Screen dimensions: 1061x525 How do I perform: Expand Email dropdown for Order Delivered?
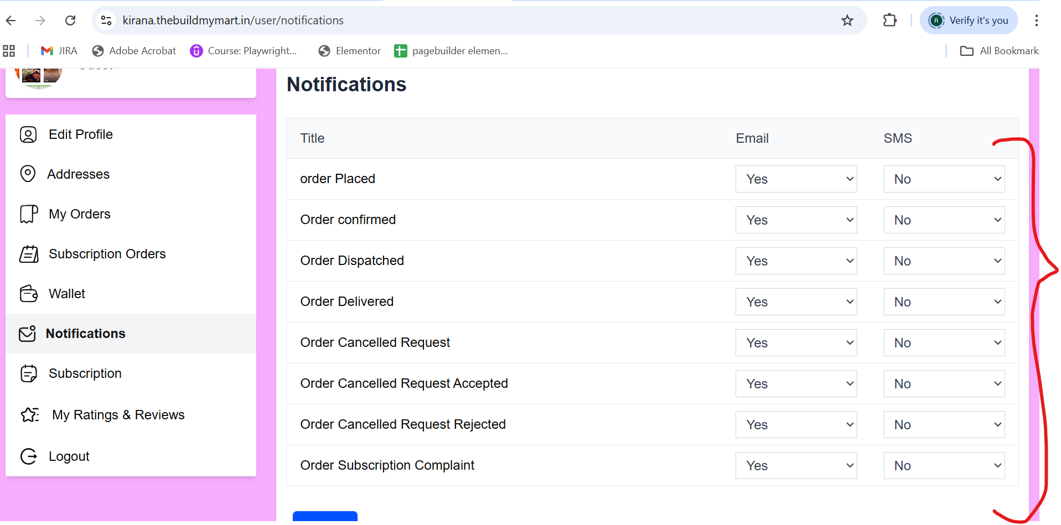(x=796, y=302)
